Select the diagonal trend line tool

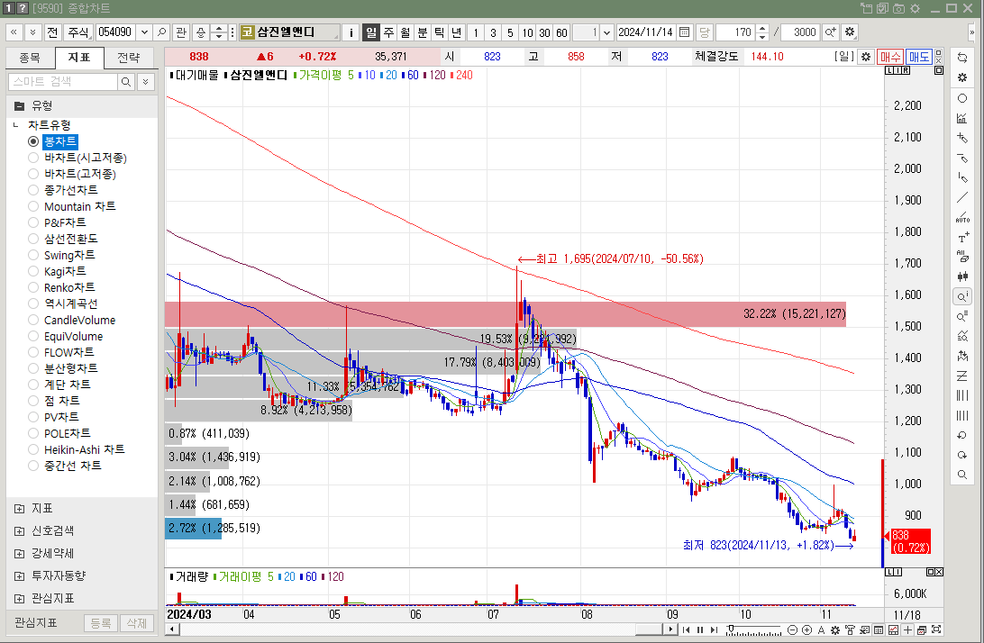click(962, 197)
